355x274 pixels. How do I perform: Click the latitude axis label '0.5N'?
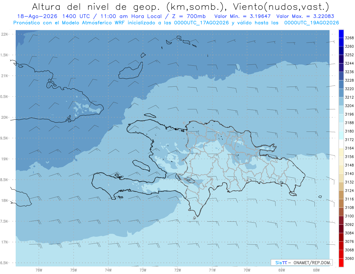pos(4,97)
